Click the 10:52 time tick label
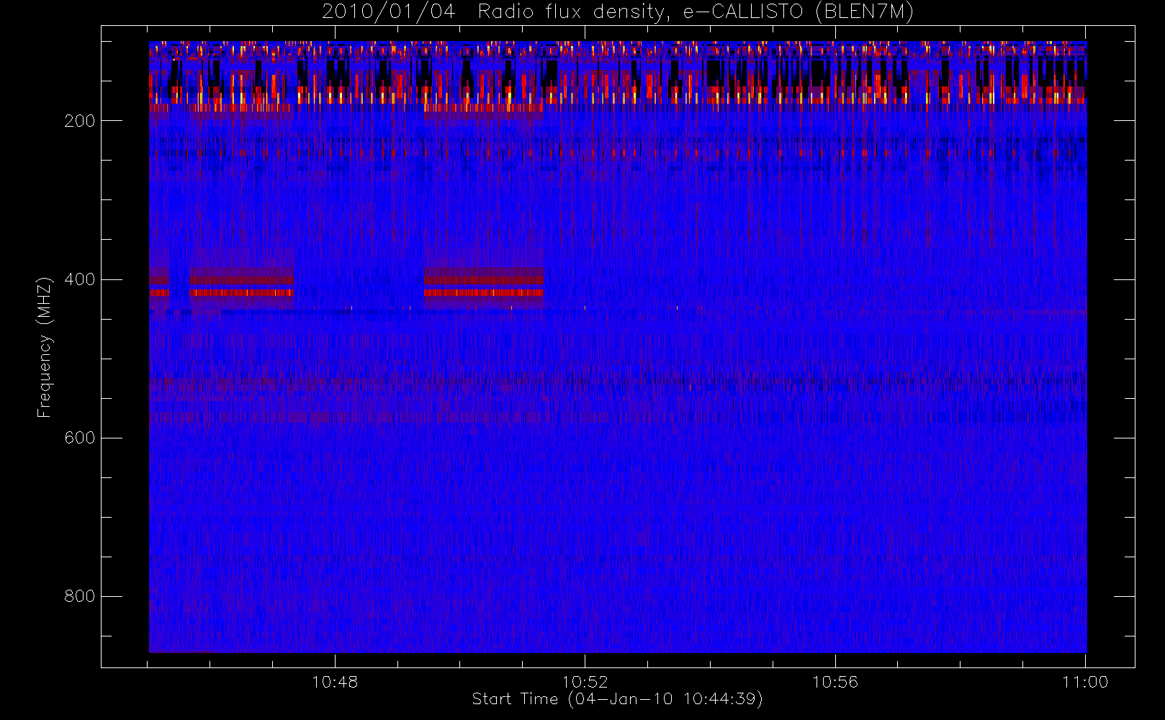Viewport: 1165px width, 720px height. [585, 682]
